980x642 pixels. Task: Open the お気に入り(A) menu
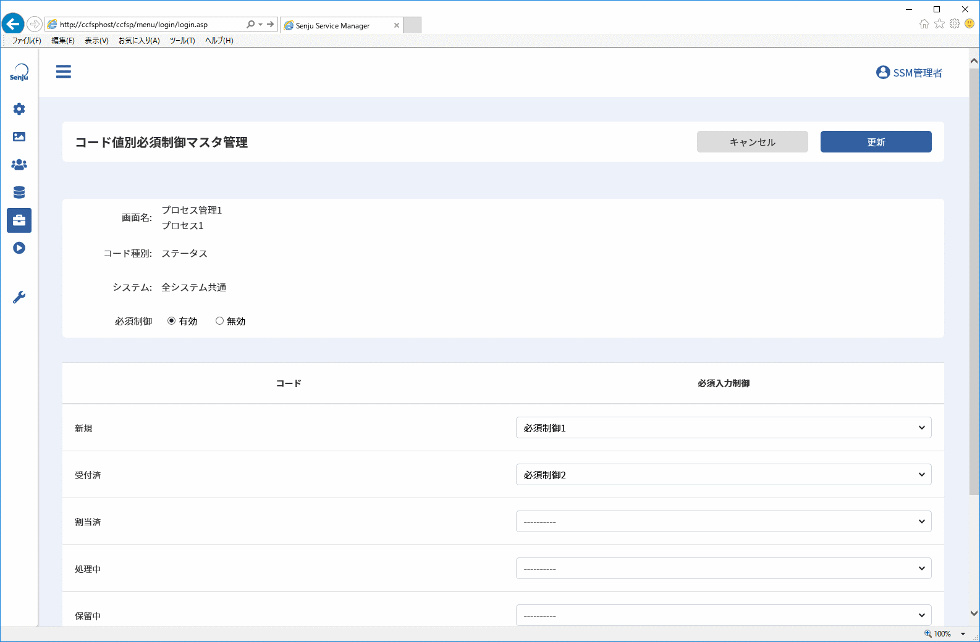pyautogui.click(x=139, y=41)
